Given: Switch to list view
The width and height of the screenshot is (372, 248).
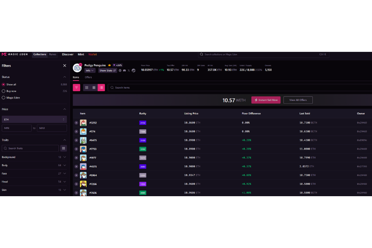Looking at the screenshot, I should point(101,88).
